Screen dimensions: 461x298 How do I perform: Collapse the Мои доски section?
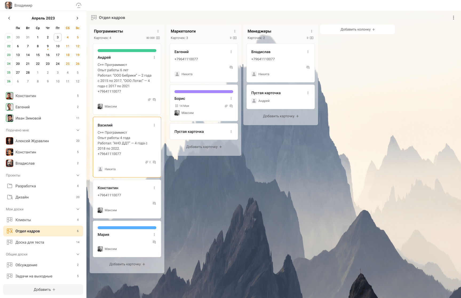tap(78, 209)
